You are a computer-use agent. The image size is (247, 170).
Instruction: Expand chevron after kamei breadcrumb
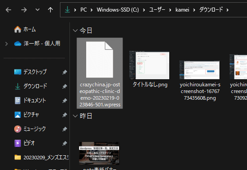194,10
